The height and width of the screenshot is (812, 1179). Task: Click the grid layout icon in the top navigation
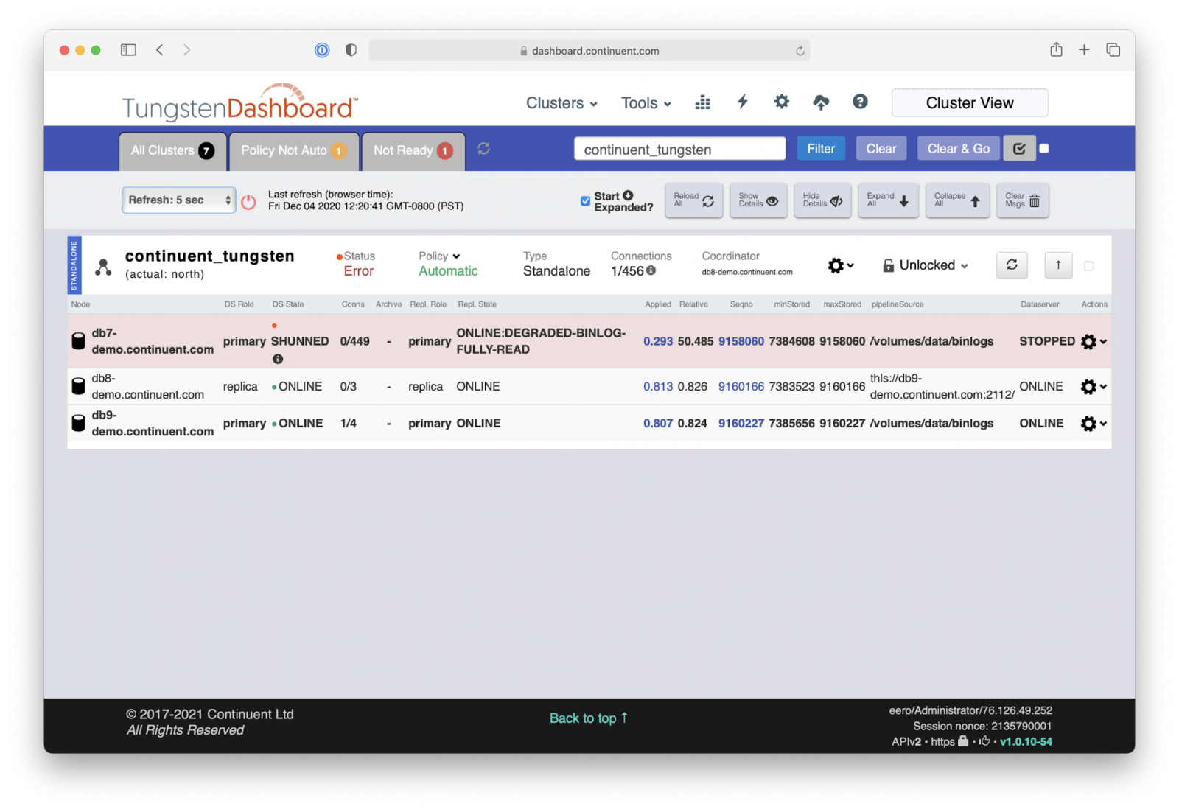coord(703,102)
